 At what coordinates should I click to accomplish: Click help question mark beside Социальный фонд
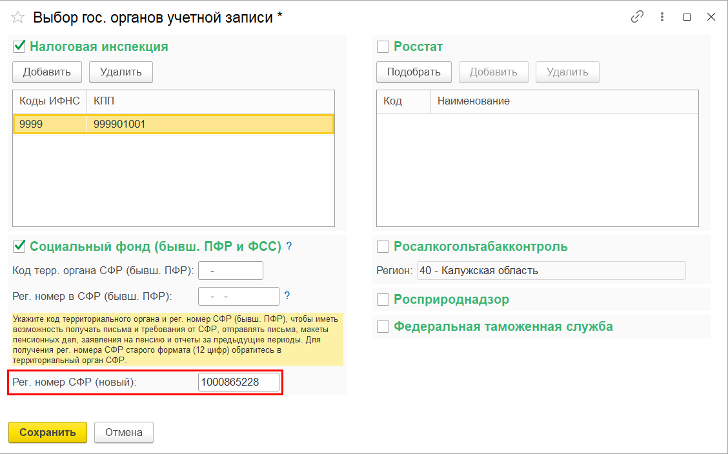[x=289, y=246]
